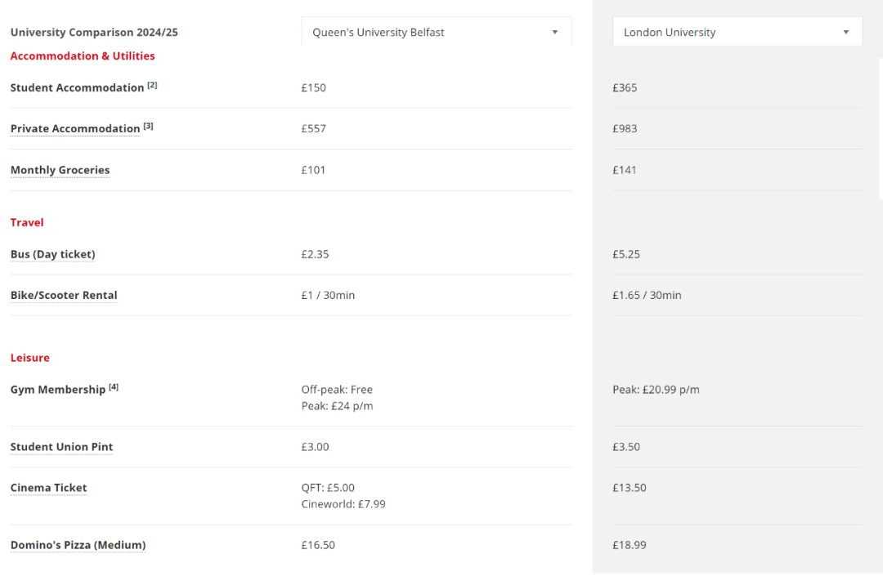
Task: Click the Domino's Pizza (Medium) link
Action: [x=78, y=545]
